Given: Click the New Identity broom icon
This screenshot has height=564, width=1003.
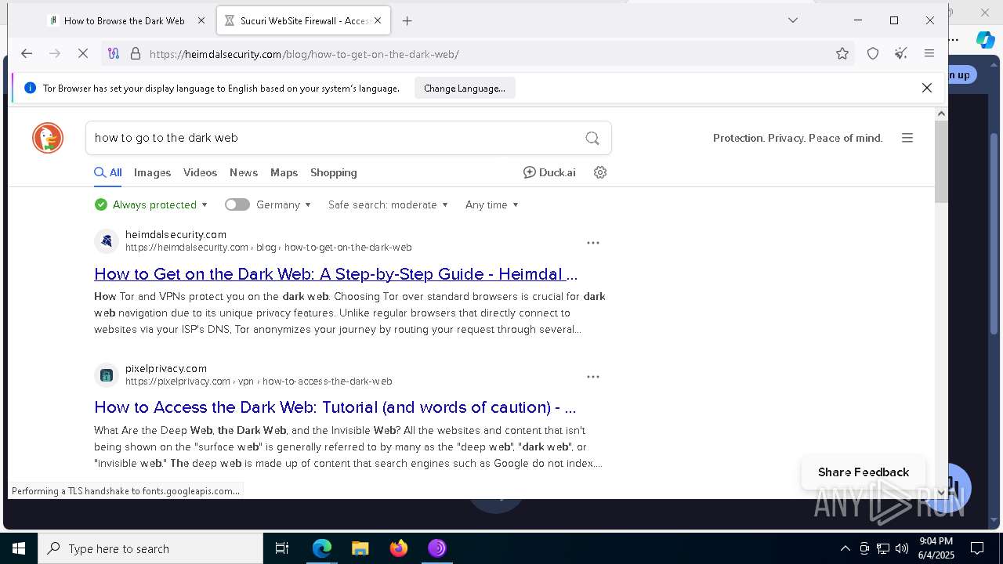Looking at the screenshot, I should coord(901,53).
